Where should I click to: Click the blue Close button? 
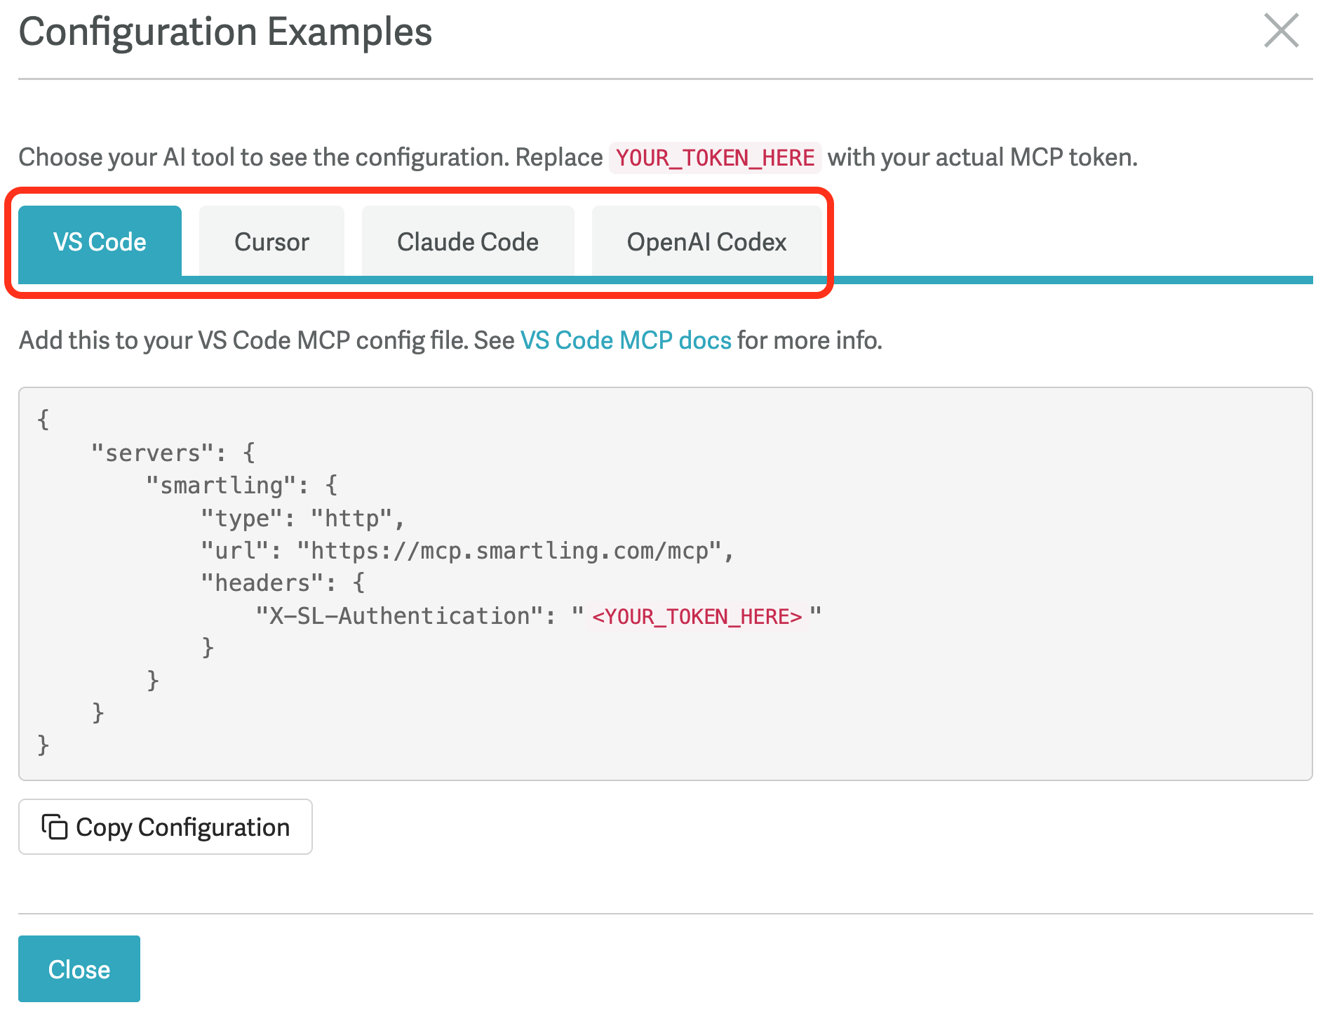(79, 968)
